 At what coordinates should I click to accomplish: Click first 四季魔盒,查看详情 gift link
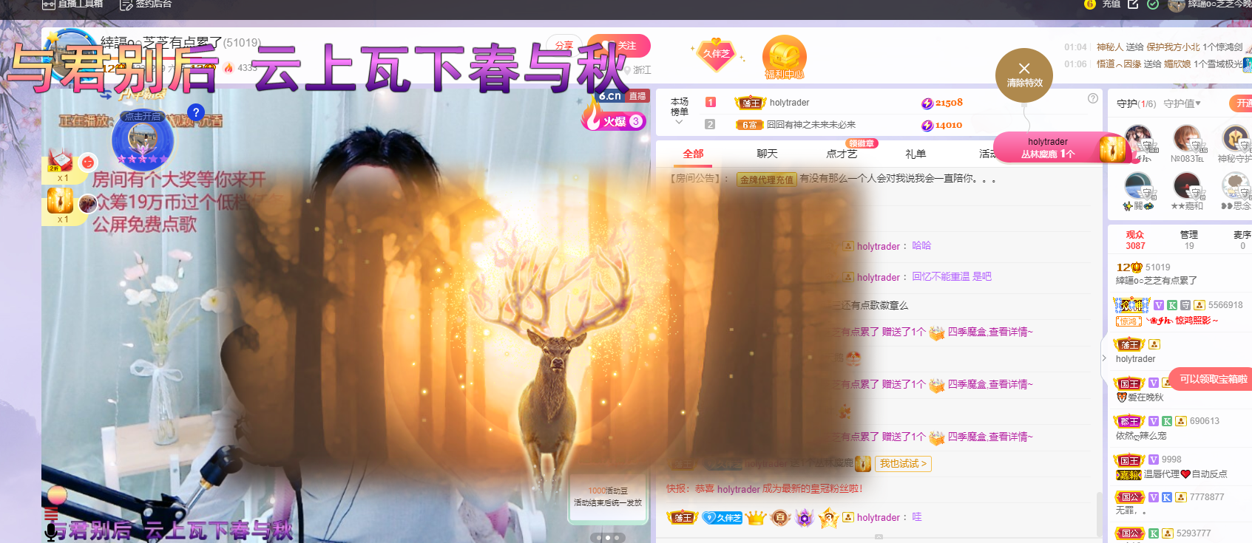click(x=990, y=332)
